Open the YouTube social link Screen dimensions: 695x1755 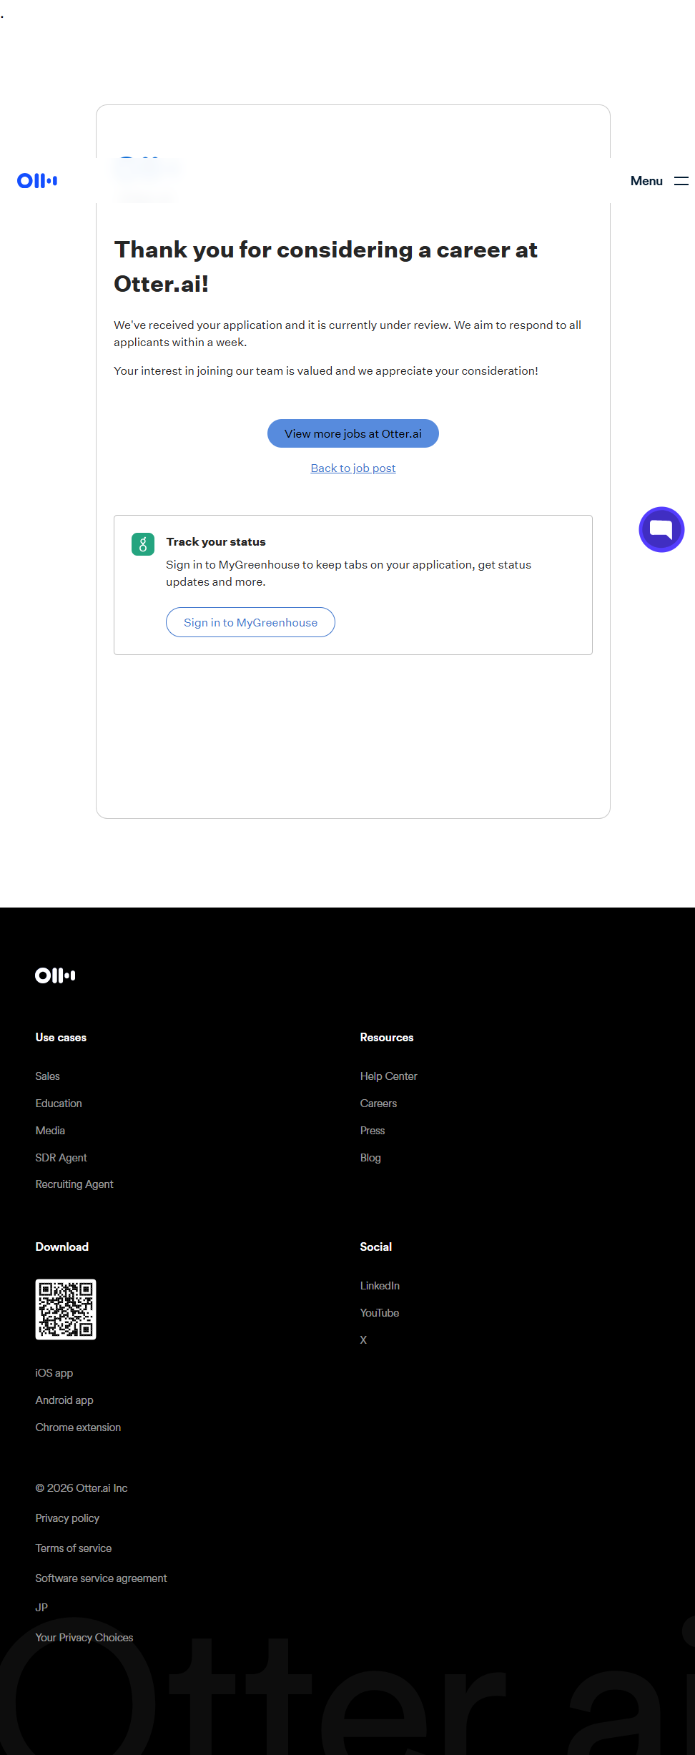[380, 1313]
